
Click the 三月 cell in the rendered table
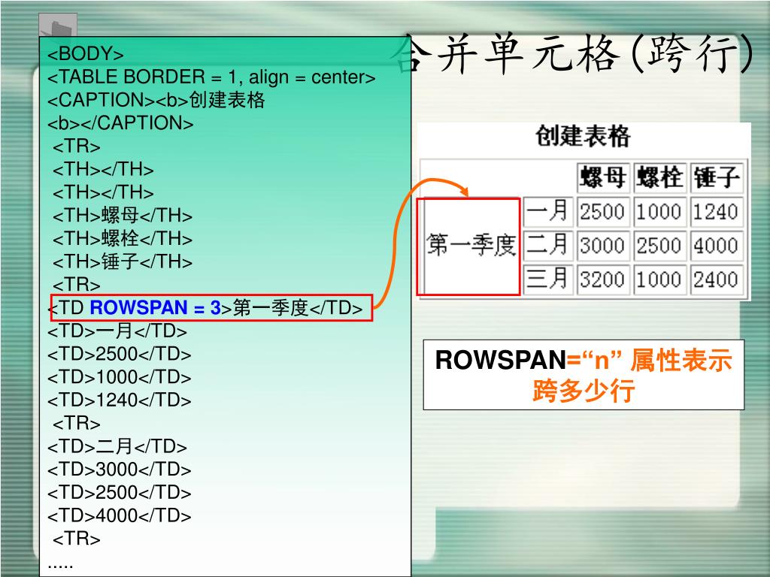pos(548,279)
